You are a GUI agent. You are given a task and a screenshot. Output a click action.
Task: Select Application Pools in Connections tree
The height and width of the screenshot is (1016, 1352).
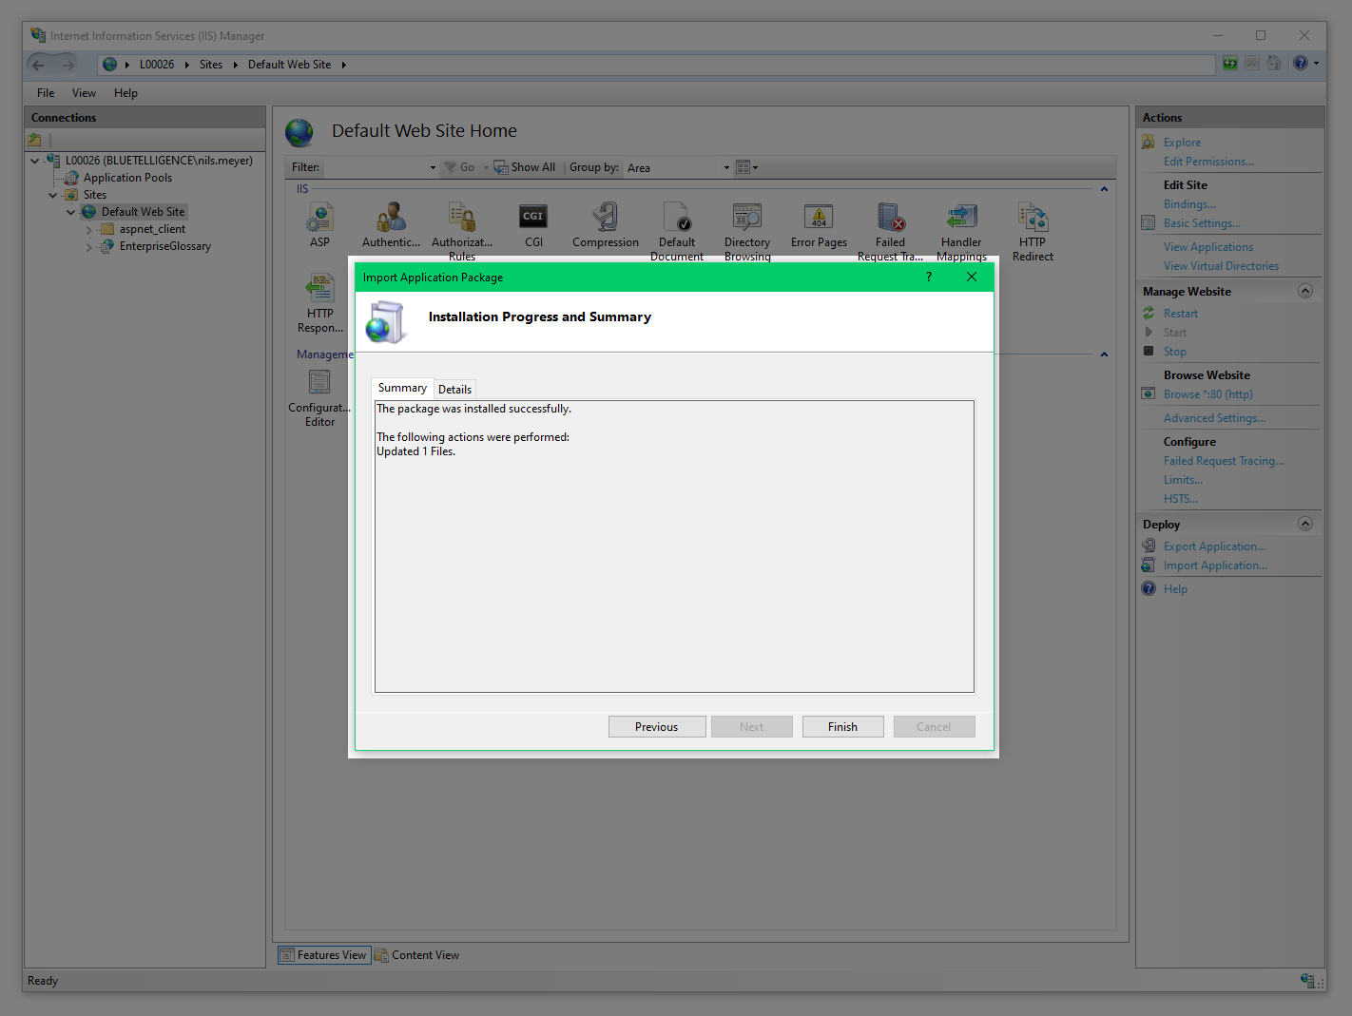127,178
